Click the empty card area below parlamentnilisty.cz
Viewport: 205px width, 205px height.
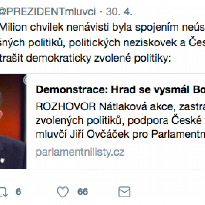116,163
